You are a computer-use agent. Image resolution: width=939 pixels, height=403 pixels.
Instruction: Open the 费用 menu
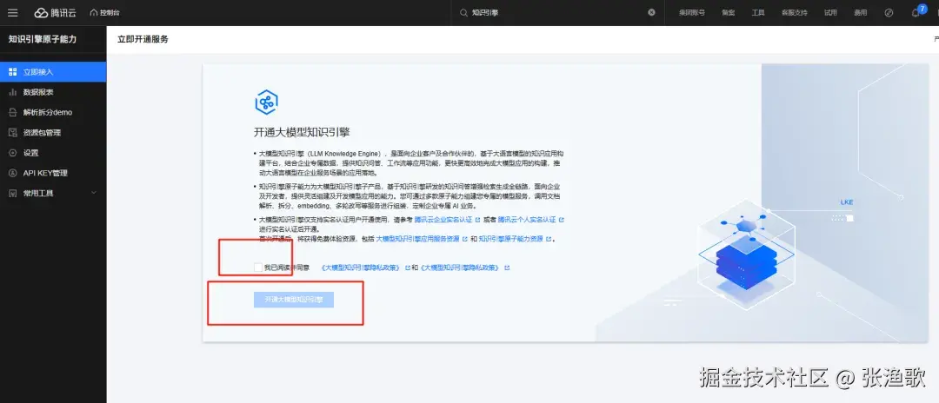(x=861, y=12)
